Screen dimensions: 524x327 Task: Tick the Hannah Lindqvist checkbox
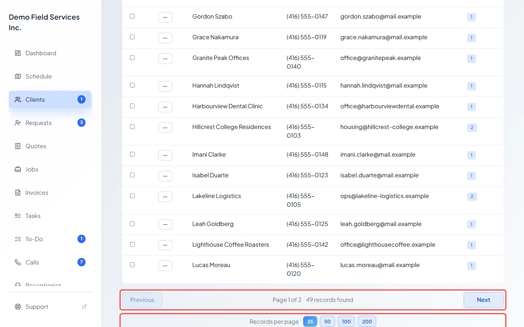tap(132, 85)
